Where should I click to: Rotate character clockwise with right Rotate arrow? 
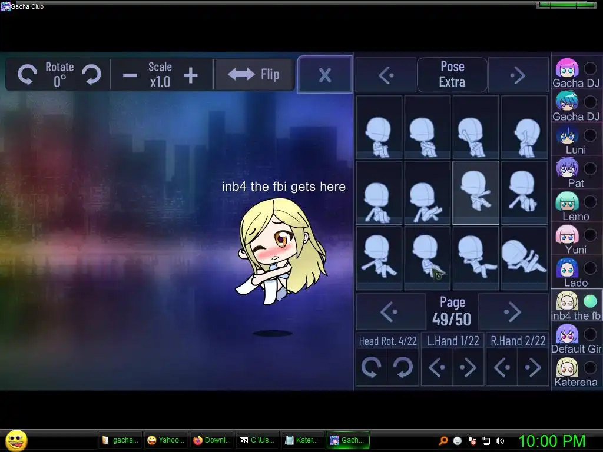91,74
